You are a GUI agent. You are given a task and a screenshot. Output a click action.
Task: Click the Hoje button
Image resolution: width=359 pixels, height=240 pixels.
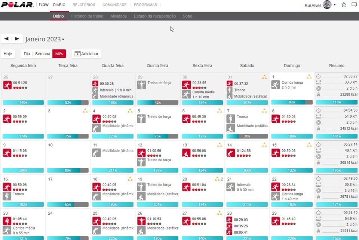tap(8, 54)
